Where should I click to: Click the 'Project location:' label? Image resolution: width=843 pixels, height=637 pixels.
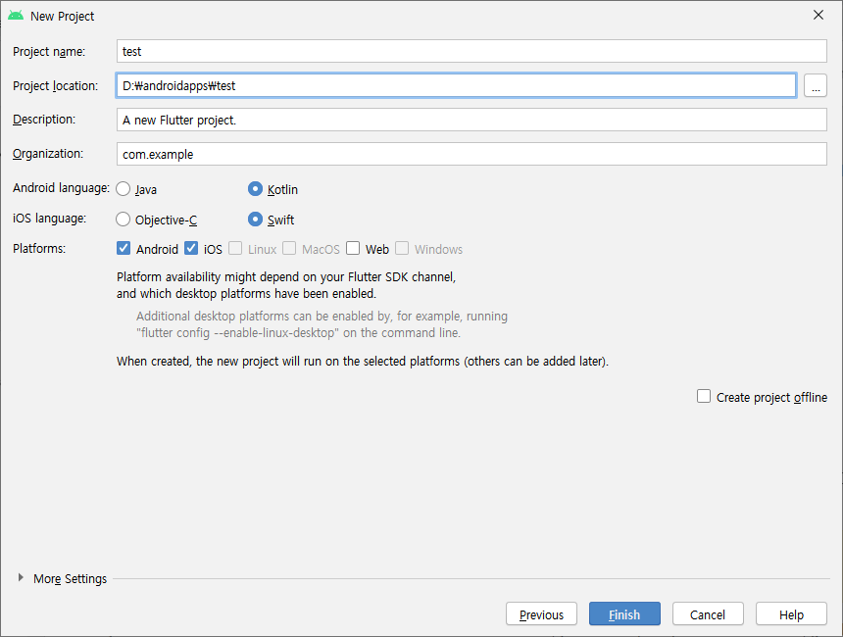point(55,86)
